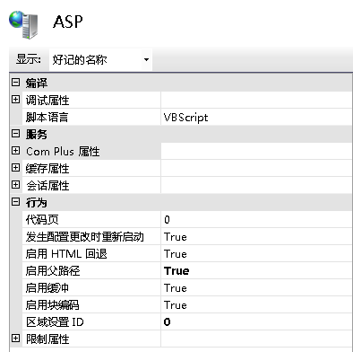Expand Com Plus 属性
This screenshot has height=352, width=353.
(15, 151)
